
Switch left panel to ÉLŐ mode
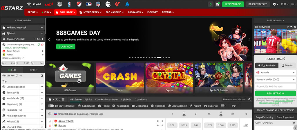pos(12,70)
